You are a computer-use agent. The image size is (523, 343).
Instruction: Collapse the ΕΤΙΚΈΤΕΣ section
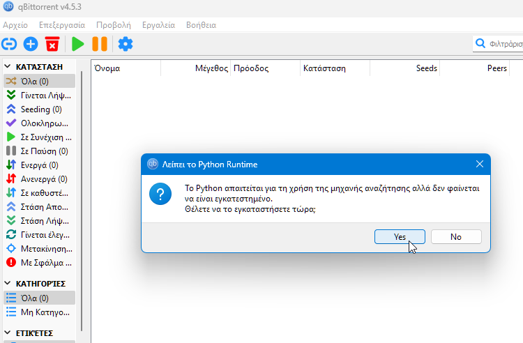point(8,333)
